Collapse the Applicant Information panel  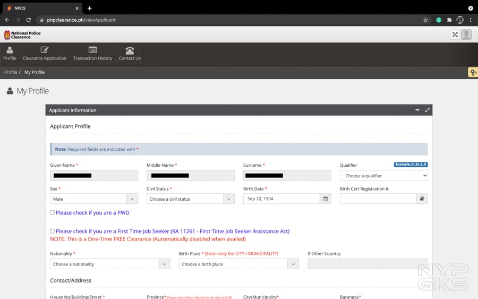click(417, 110)
